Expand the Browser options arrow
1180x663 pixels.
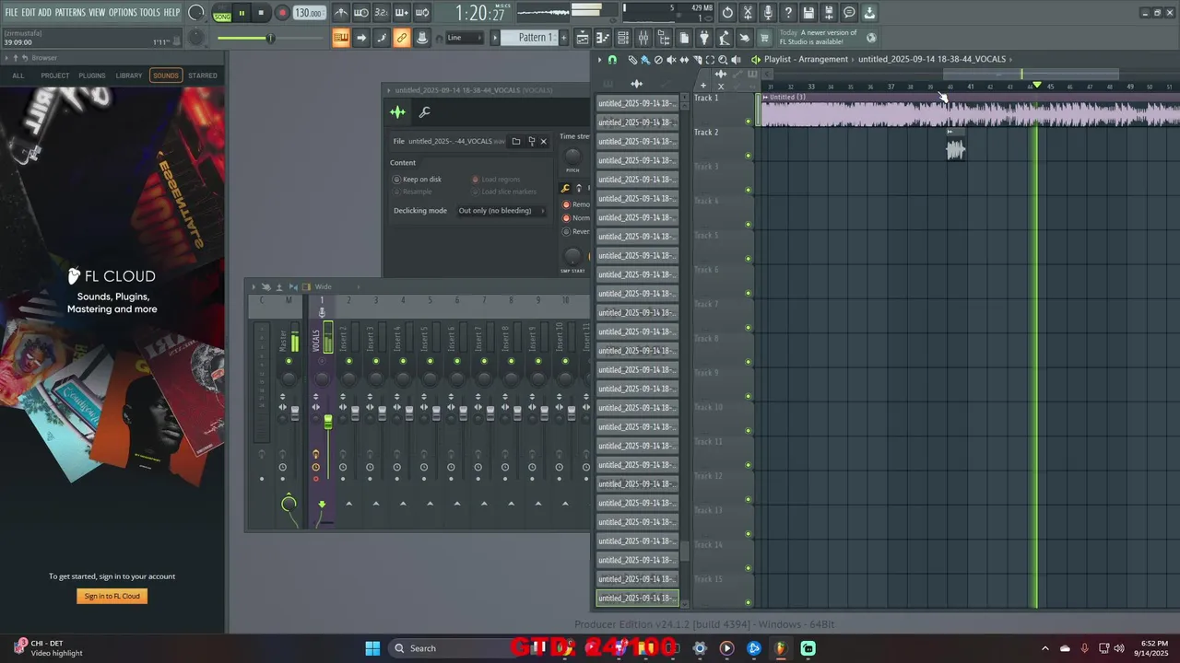[x=6, y=58]
